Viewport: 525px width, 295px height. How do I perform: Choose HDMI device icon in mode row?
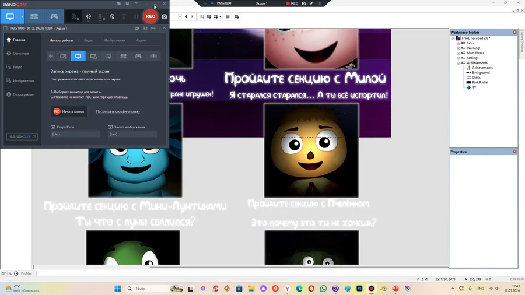124,56
